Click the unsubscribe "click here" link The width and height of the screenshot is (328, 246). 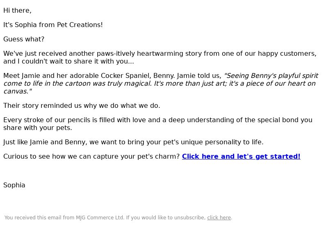point(219,218)
